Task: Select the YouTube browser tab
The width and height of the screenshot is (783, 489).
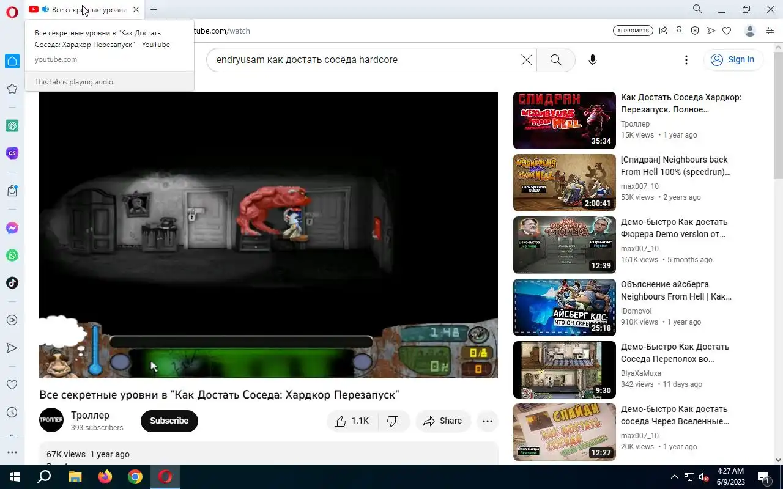Action: (84, 9)
